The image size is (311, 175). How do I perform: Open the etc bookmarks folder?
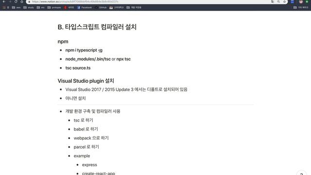[x=41, y=8]
